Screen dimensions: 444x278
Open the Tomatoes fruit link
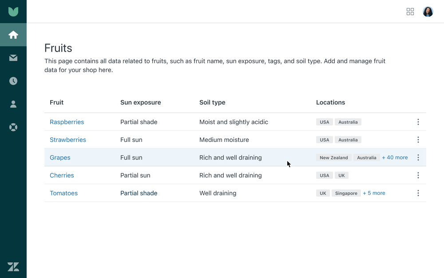click(x=63, y=193)
